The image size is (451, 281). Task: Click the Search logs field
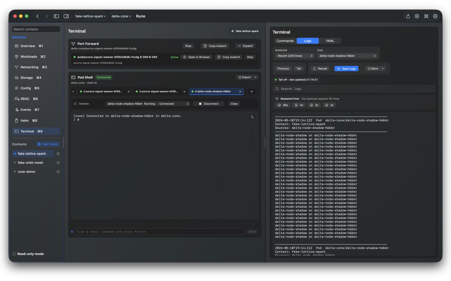pyautogui.click(x=354, y=89)
